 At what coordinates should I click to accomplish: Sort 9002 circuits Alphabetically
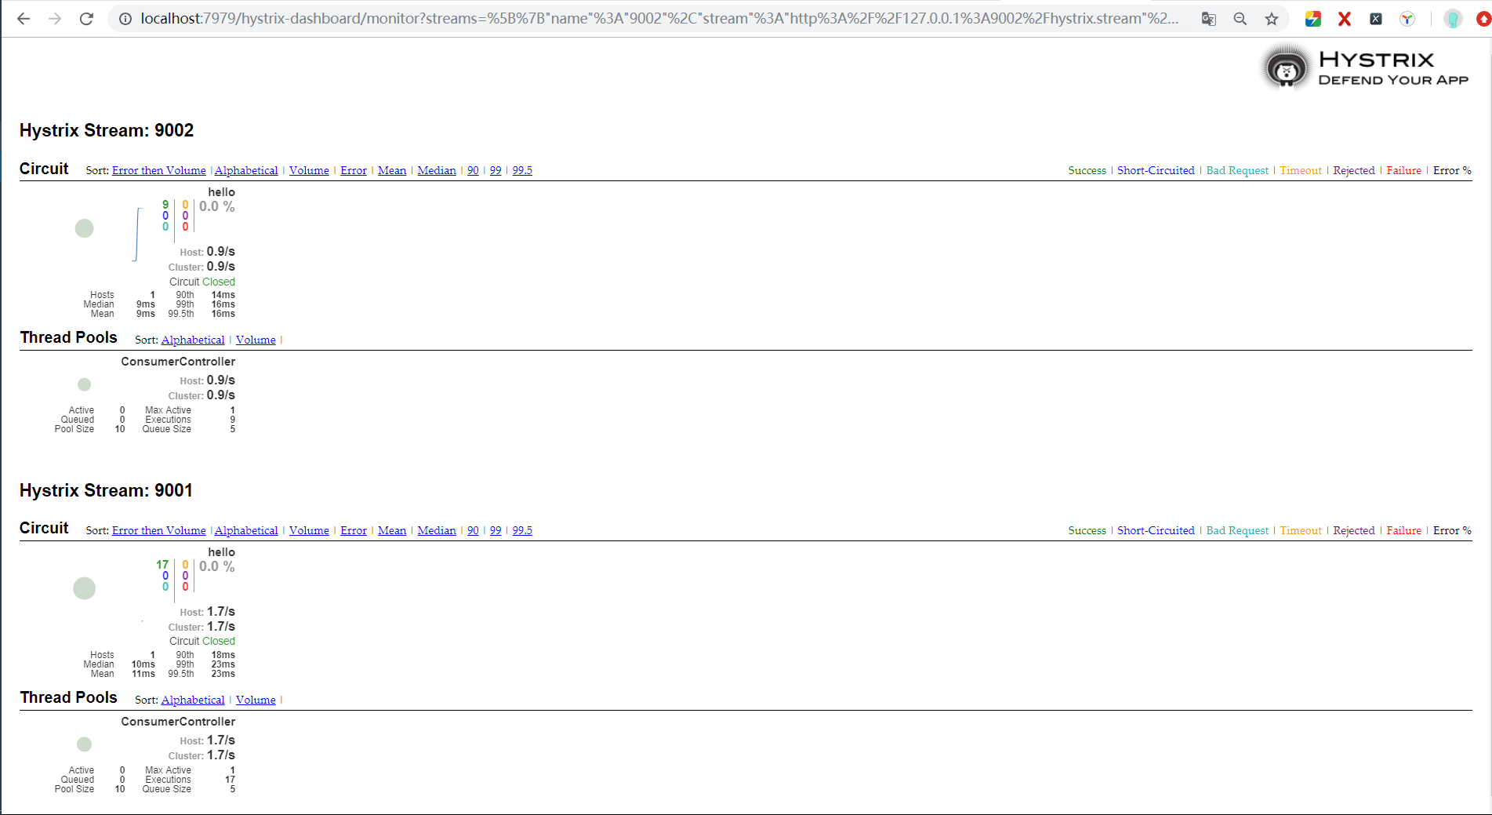point(246,170)
